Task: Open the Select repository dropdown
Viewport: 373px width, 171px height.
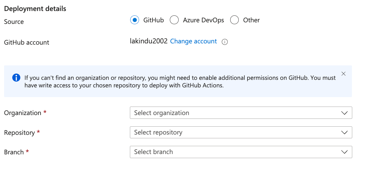Action: (x=241, y=132)
